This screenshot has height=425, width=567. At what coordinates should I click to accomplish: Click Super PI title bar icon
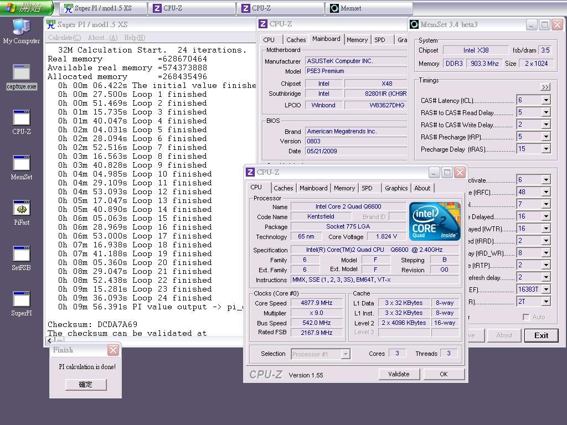(x=51, y=24)
